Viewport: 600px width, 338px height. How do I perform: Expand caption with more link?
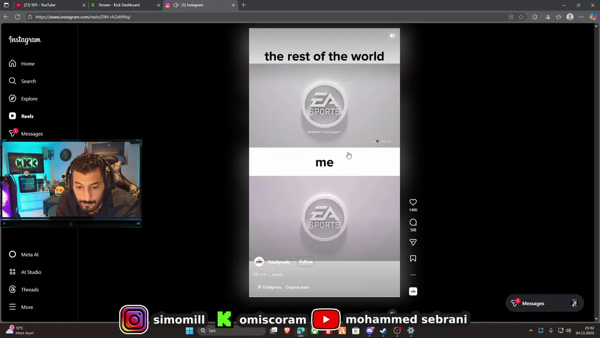point(277,275)
